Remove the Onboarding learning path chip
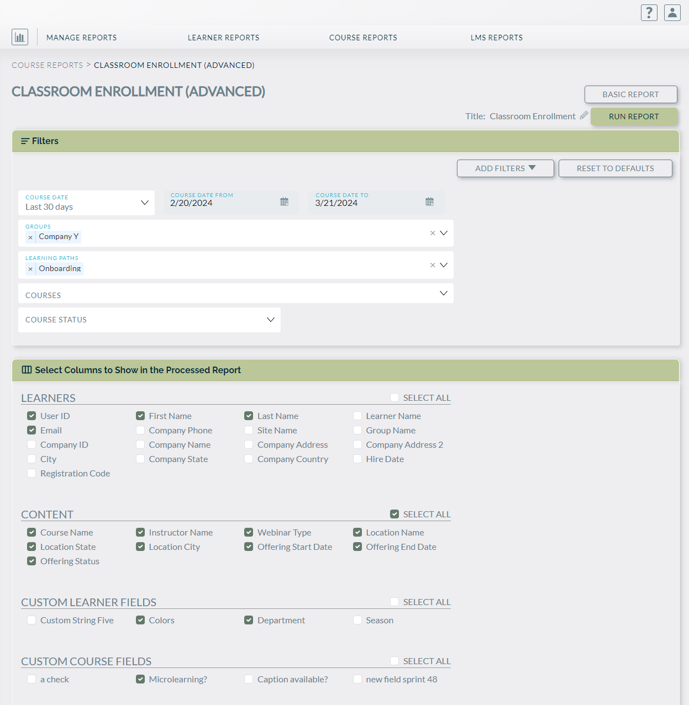This screenshot has width=689, height=705. (x=30, y=269)
